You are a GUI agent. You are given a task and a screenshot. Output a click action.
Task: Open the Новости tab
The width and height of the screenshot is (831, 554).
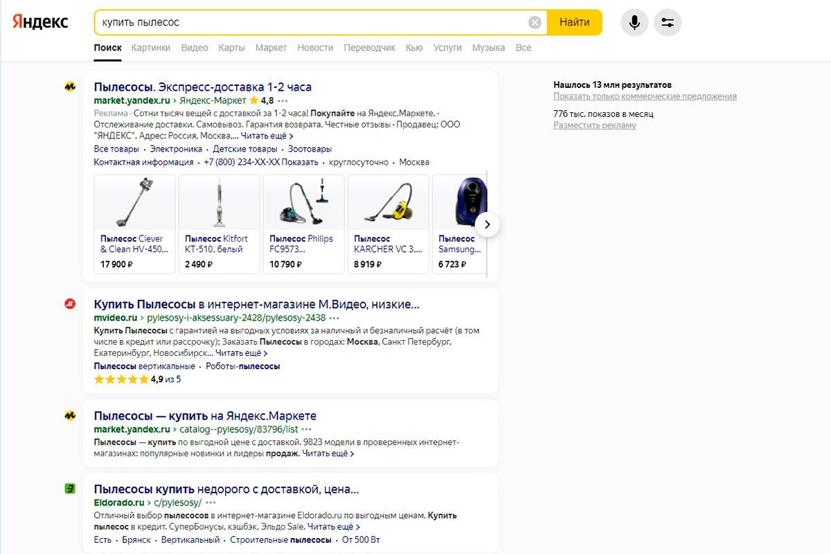315,48
